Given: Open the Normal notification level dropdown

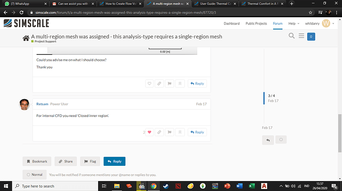Looking at the screenshot, I should 35,175.
